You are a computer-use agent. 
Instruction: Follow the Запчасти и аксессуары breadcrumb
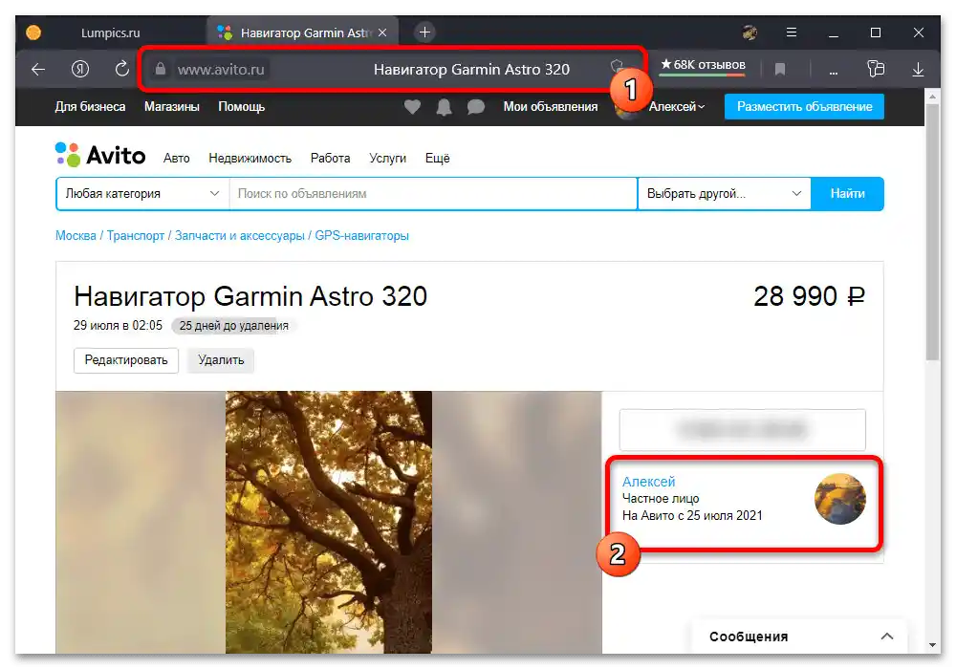tap(240, 236)
